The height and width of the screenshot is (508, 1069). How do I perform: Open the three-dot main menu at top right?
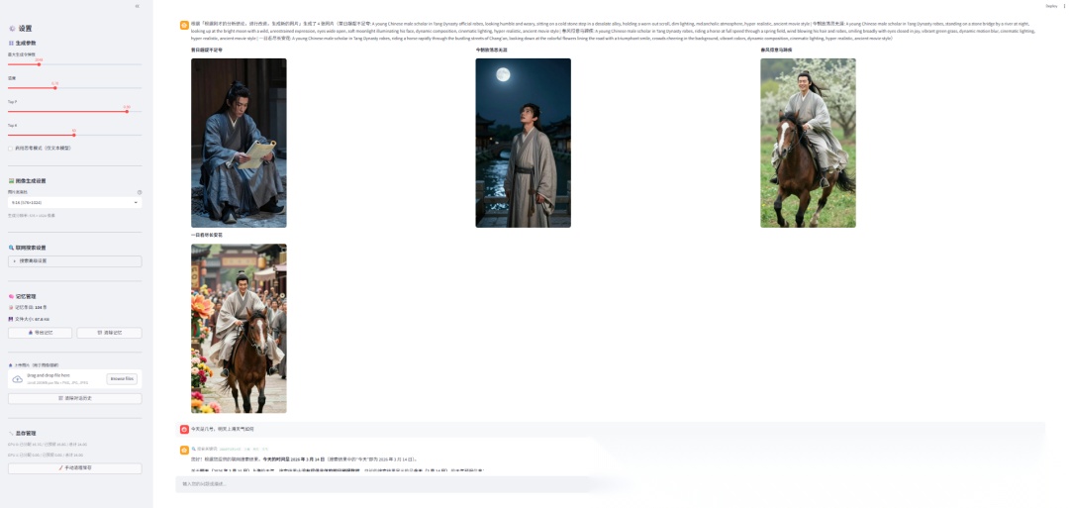[1063, 6]
